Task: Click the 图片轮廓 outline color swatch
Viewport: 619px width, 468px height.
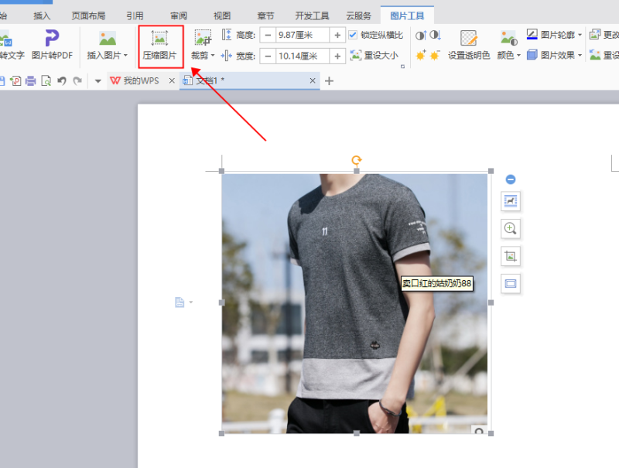Action: tap(532, 34)
